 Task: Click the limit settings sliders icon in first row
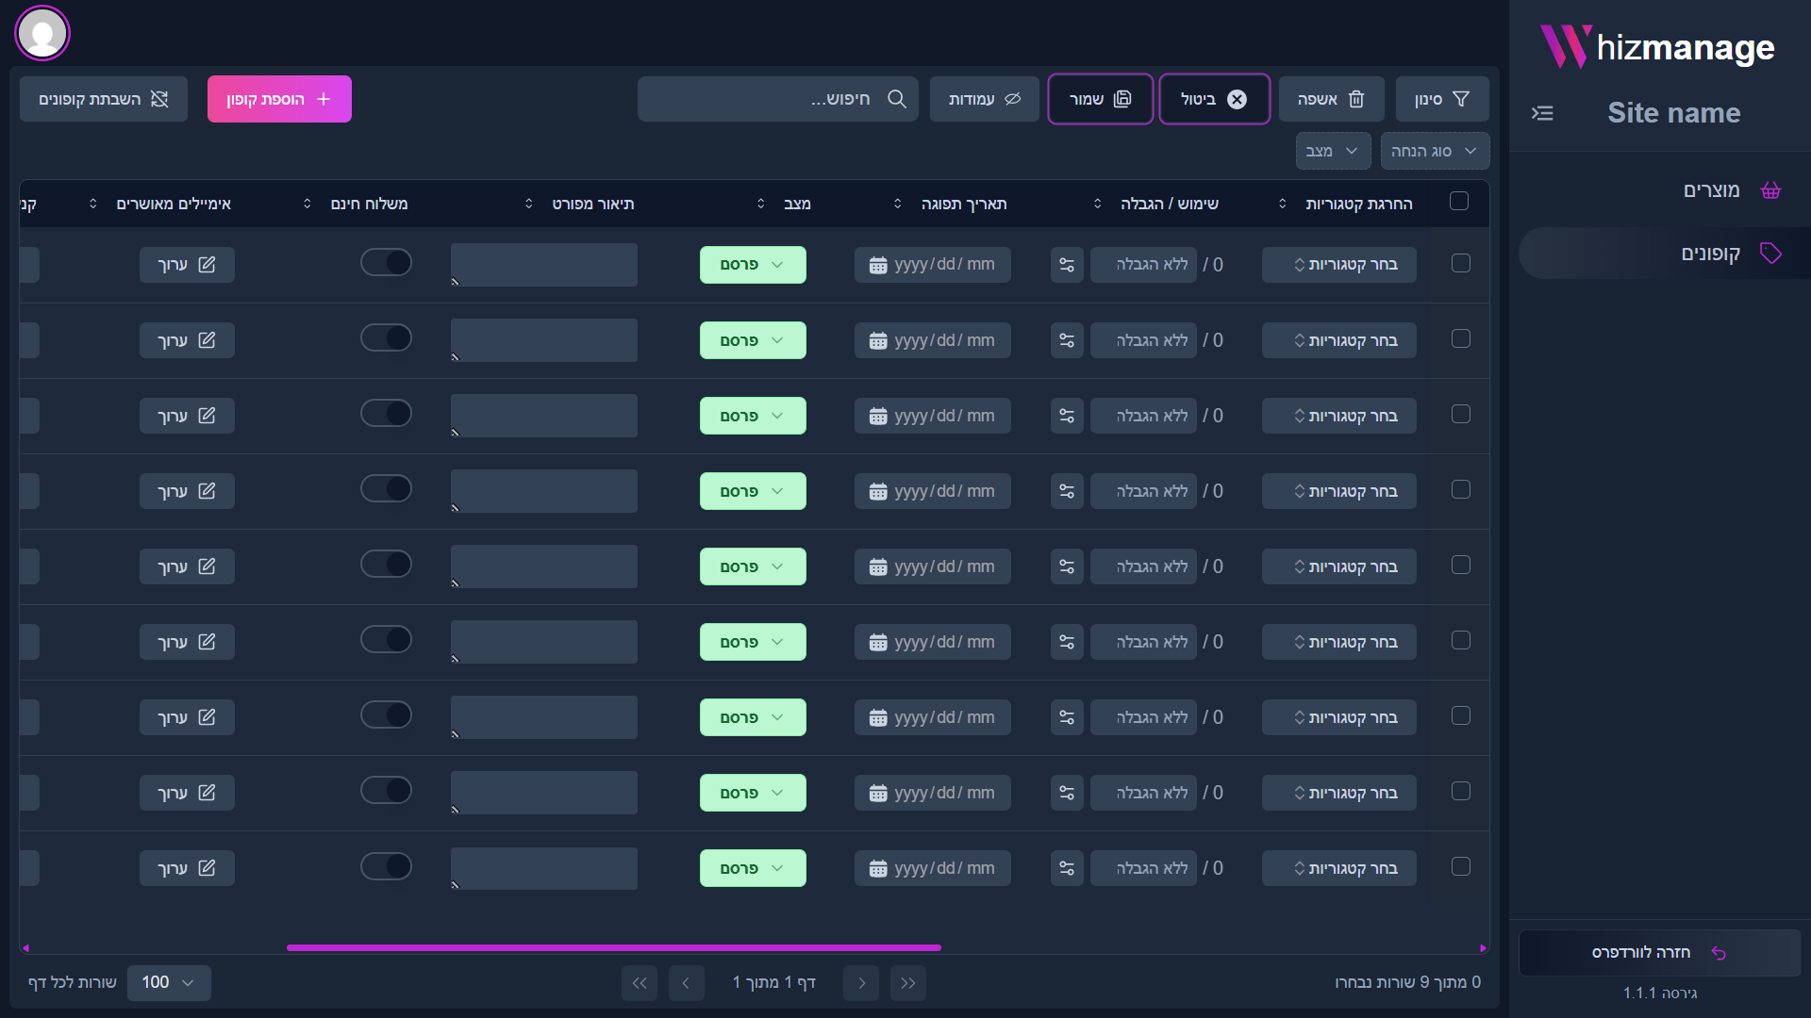[1067, 265]
